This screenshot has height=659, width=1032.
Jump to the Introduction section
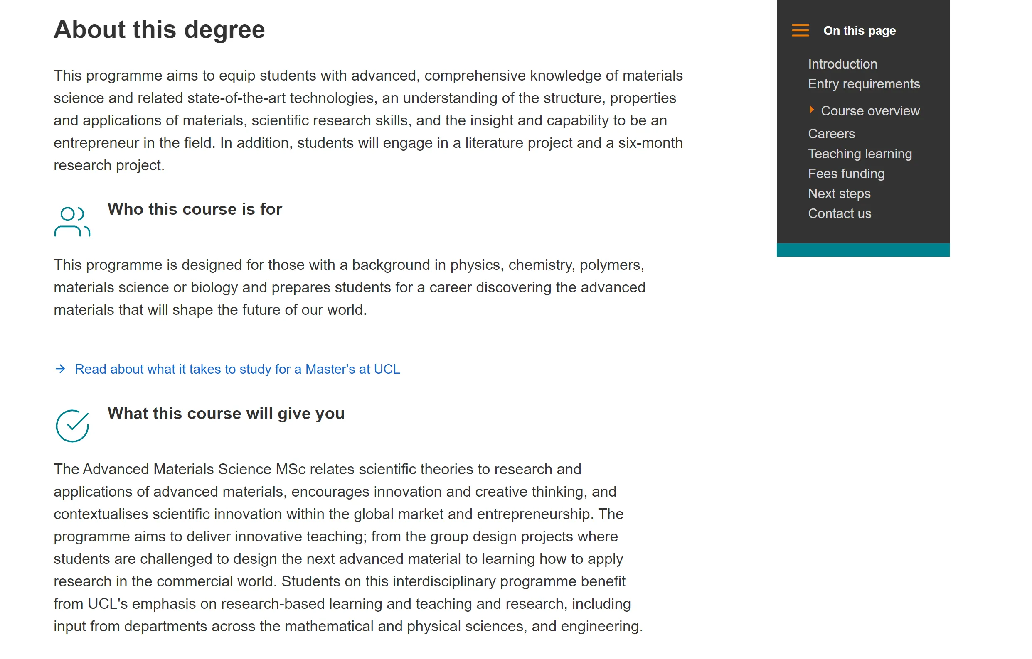tap(842, 64)
